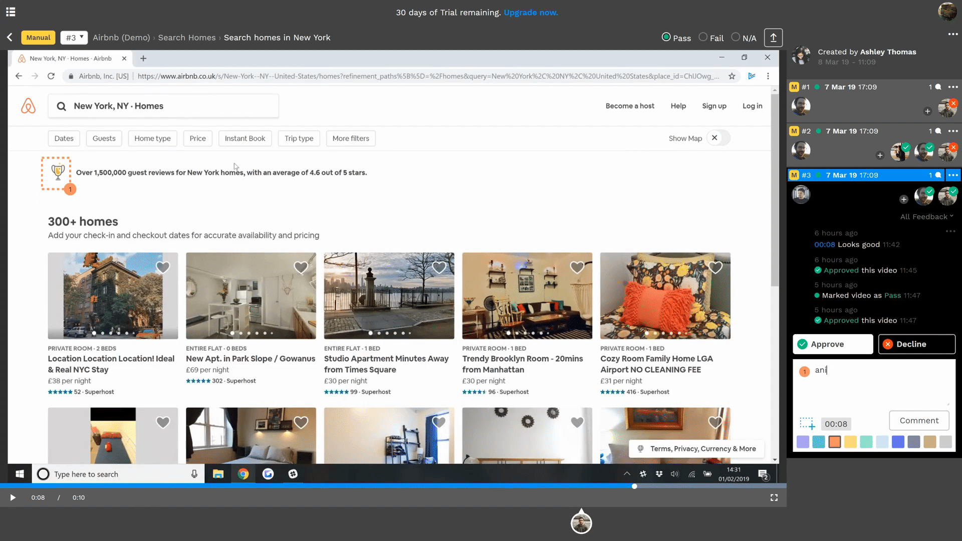Navigate to Search Homes breadcrumb
962x541 pixels.
(x=187, y=38)
